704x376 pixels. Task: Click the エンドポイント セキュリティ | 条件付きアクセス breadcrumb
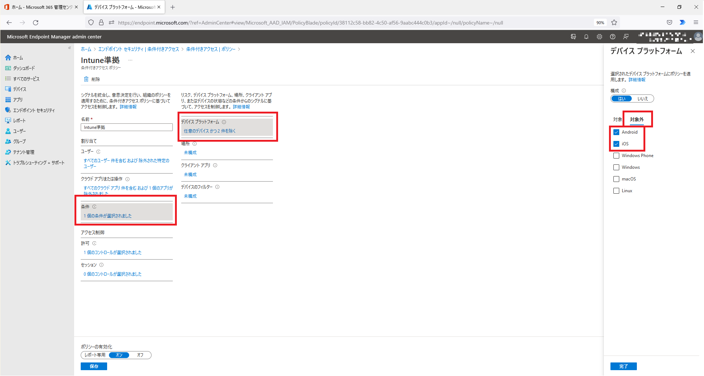pos(139,49)
